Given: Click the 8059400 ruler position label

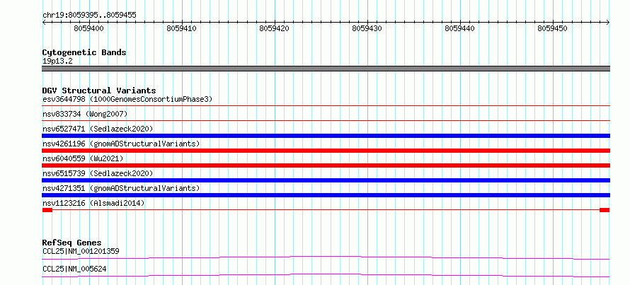Looking at the screenshot, I should pos(88,28).
